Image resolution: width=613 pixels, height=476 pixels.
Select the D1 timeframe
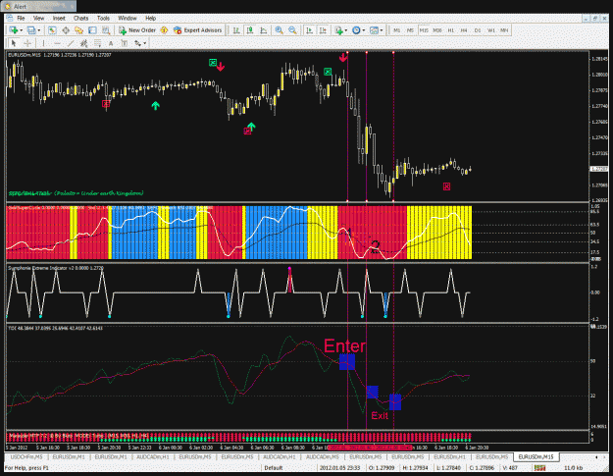478,30
